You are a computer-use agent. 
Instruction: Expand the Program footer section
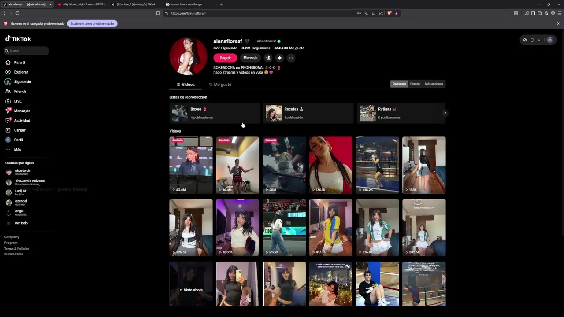pos(11,243)
